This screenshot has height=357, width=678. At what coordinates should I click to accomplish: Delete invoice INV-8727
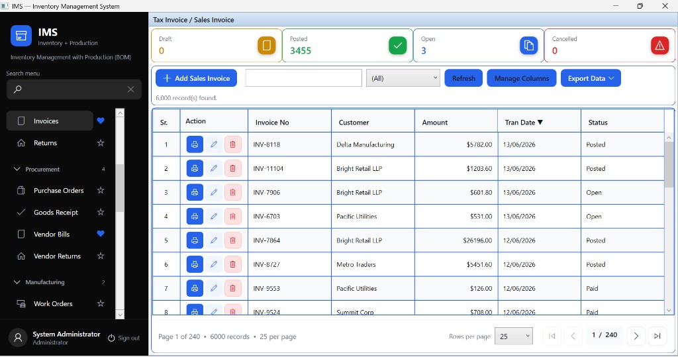pos(232,264)
